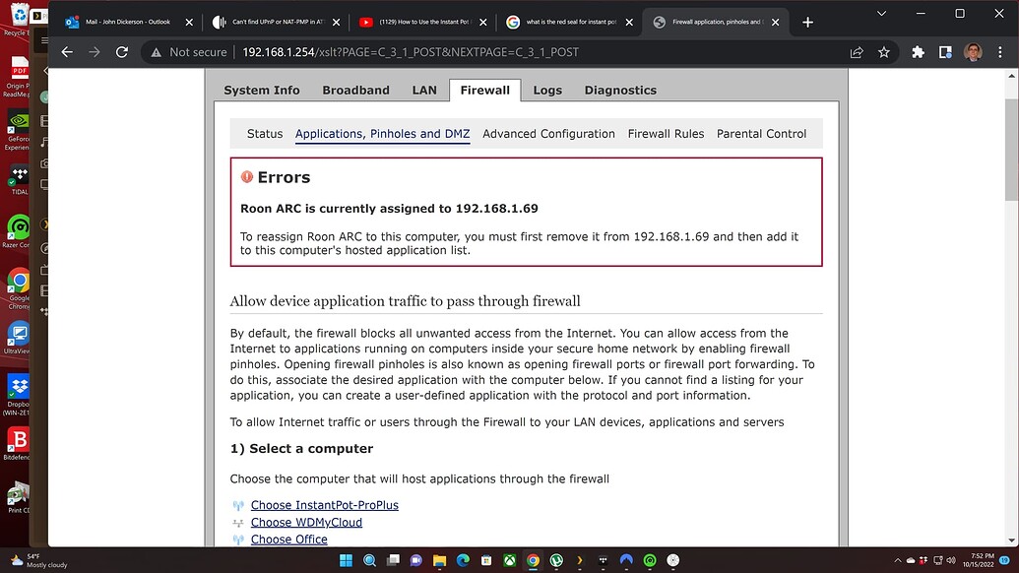This screenshot has height=573, width=1019.
Task: Open tab search chevron in title bar
Action: point(881,13)
